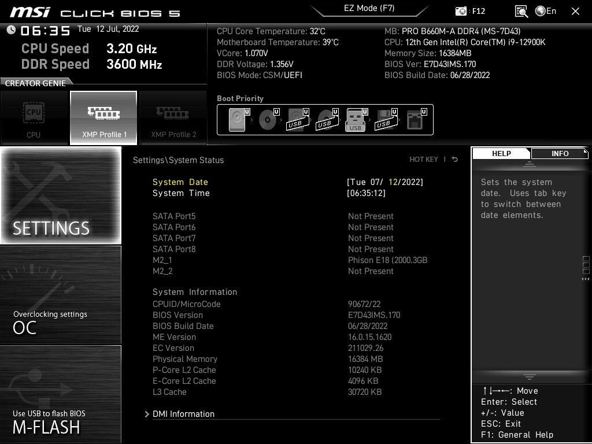
Task: Click the handle below the HELP tab
Action: coord(530,164)
